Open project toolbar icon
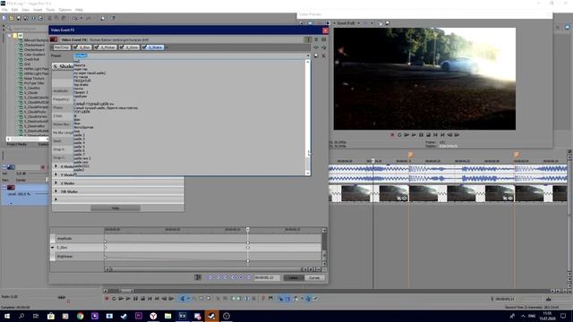The width and height of the screenshot is (573, 322). pyautogui.click(x=12, y=18)
